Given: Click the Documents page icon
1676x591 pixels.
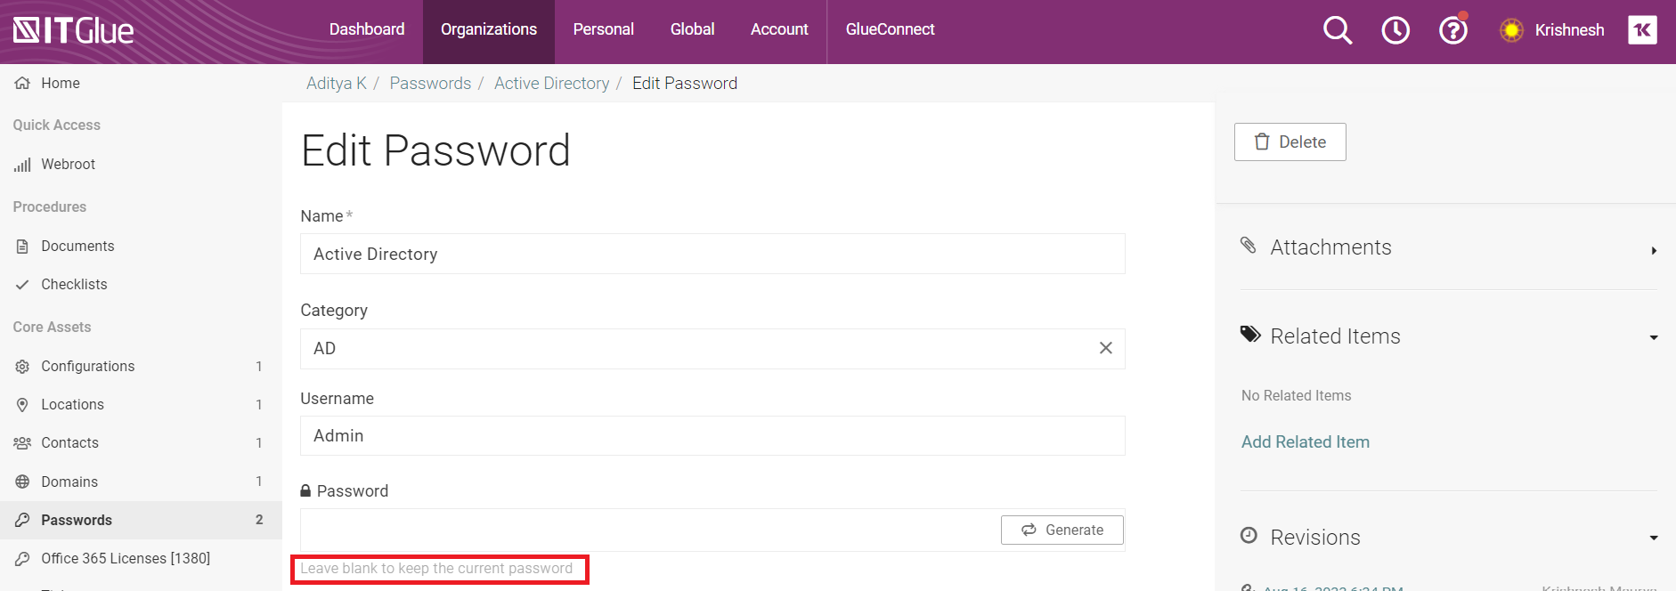Looking at the screenshot, I should 22,247.
